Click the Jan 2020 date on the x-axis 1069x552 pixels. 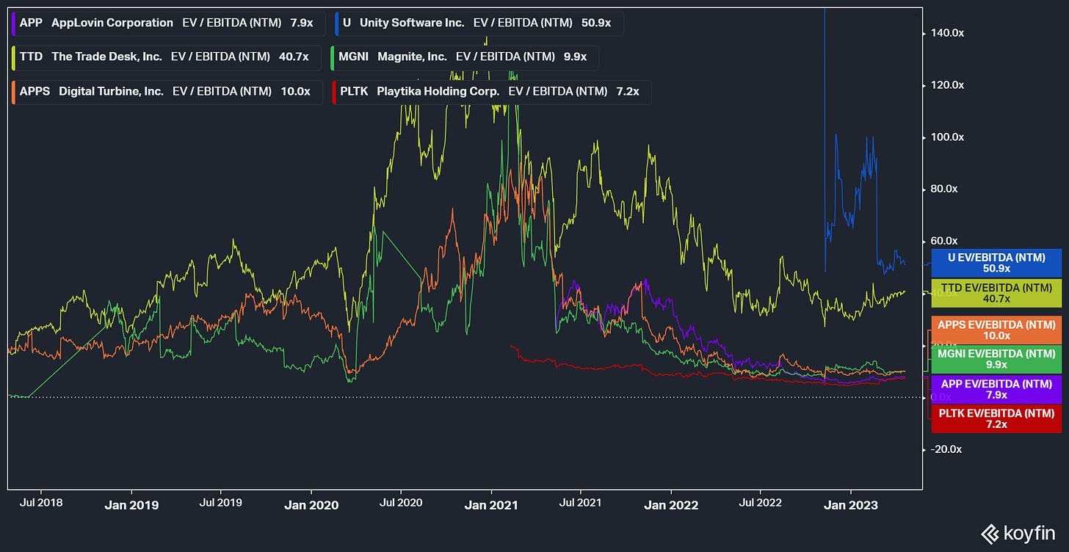[311, 505]
